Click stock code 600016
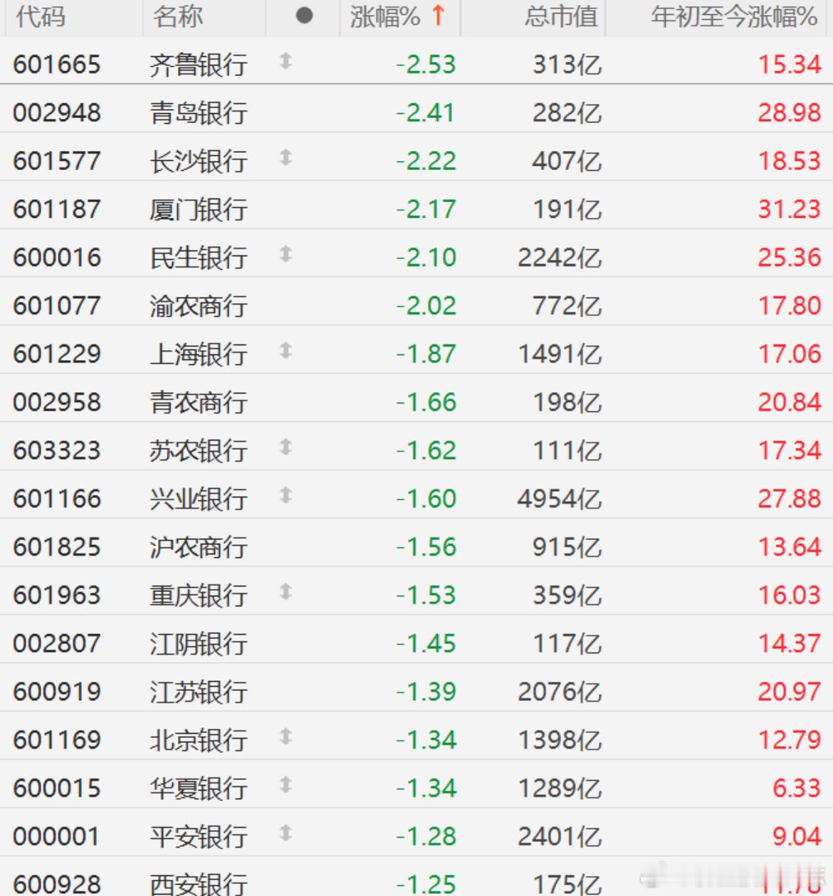833x896 pixels. [57, 258]
